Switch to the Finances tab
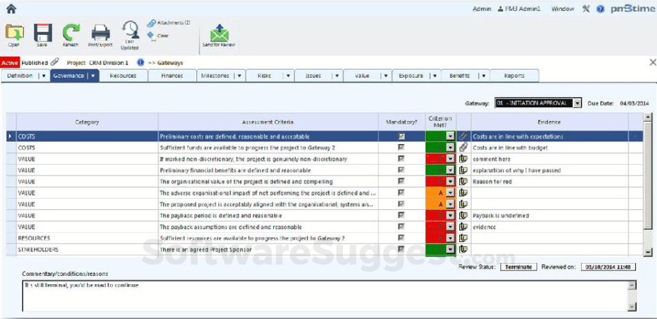 pyautogui.click(x=172, y=76)
